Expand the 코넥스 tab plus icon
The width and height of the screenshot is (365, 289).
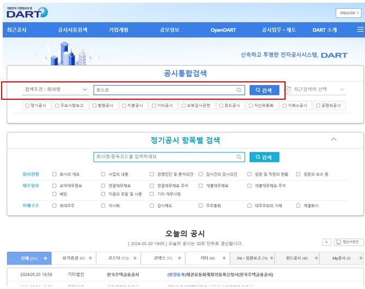180,258
